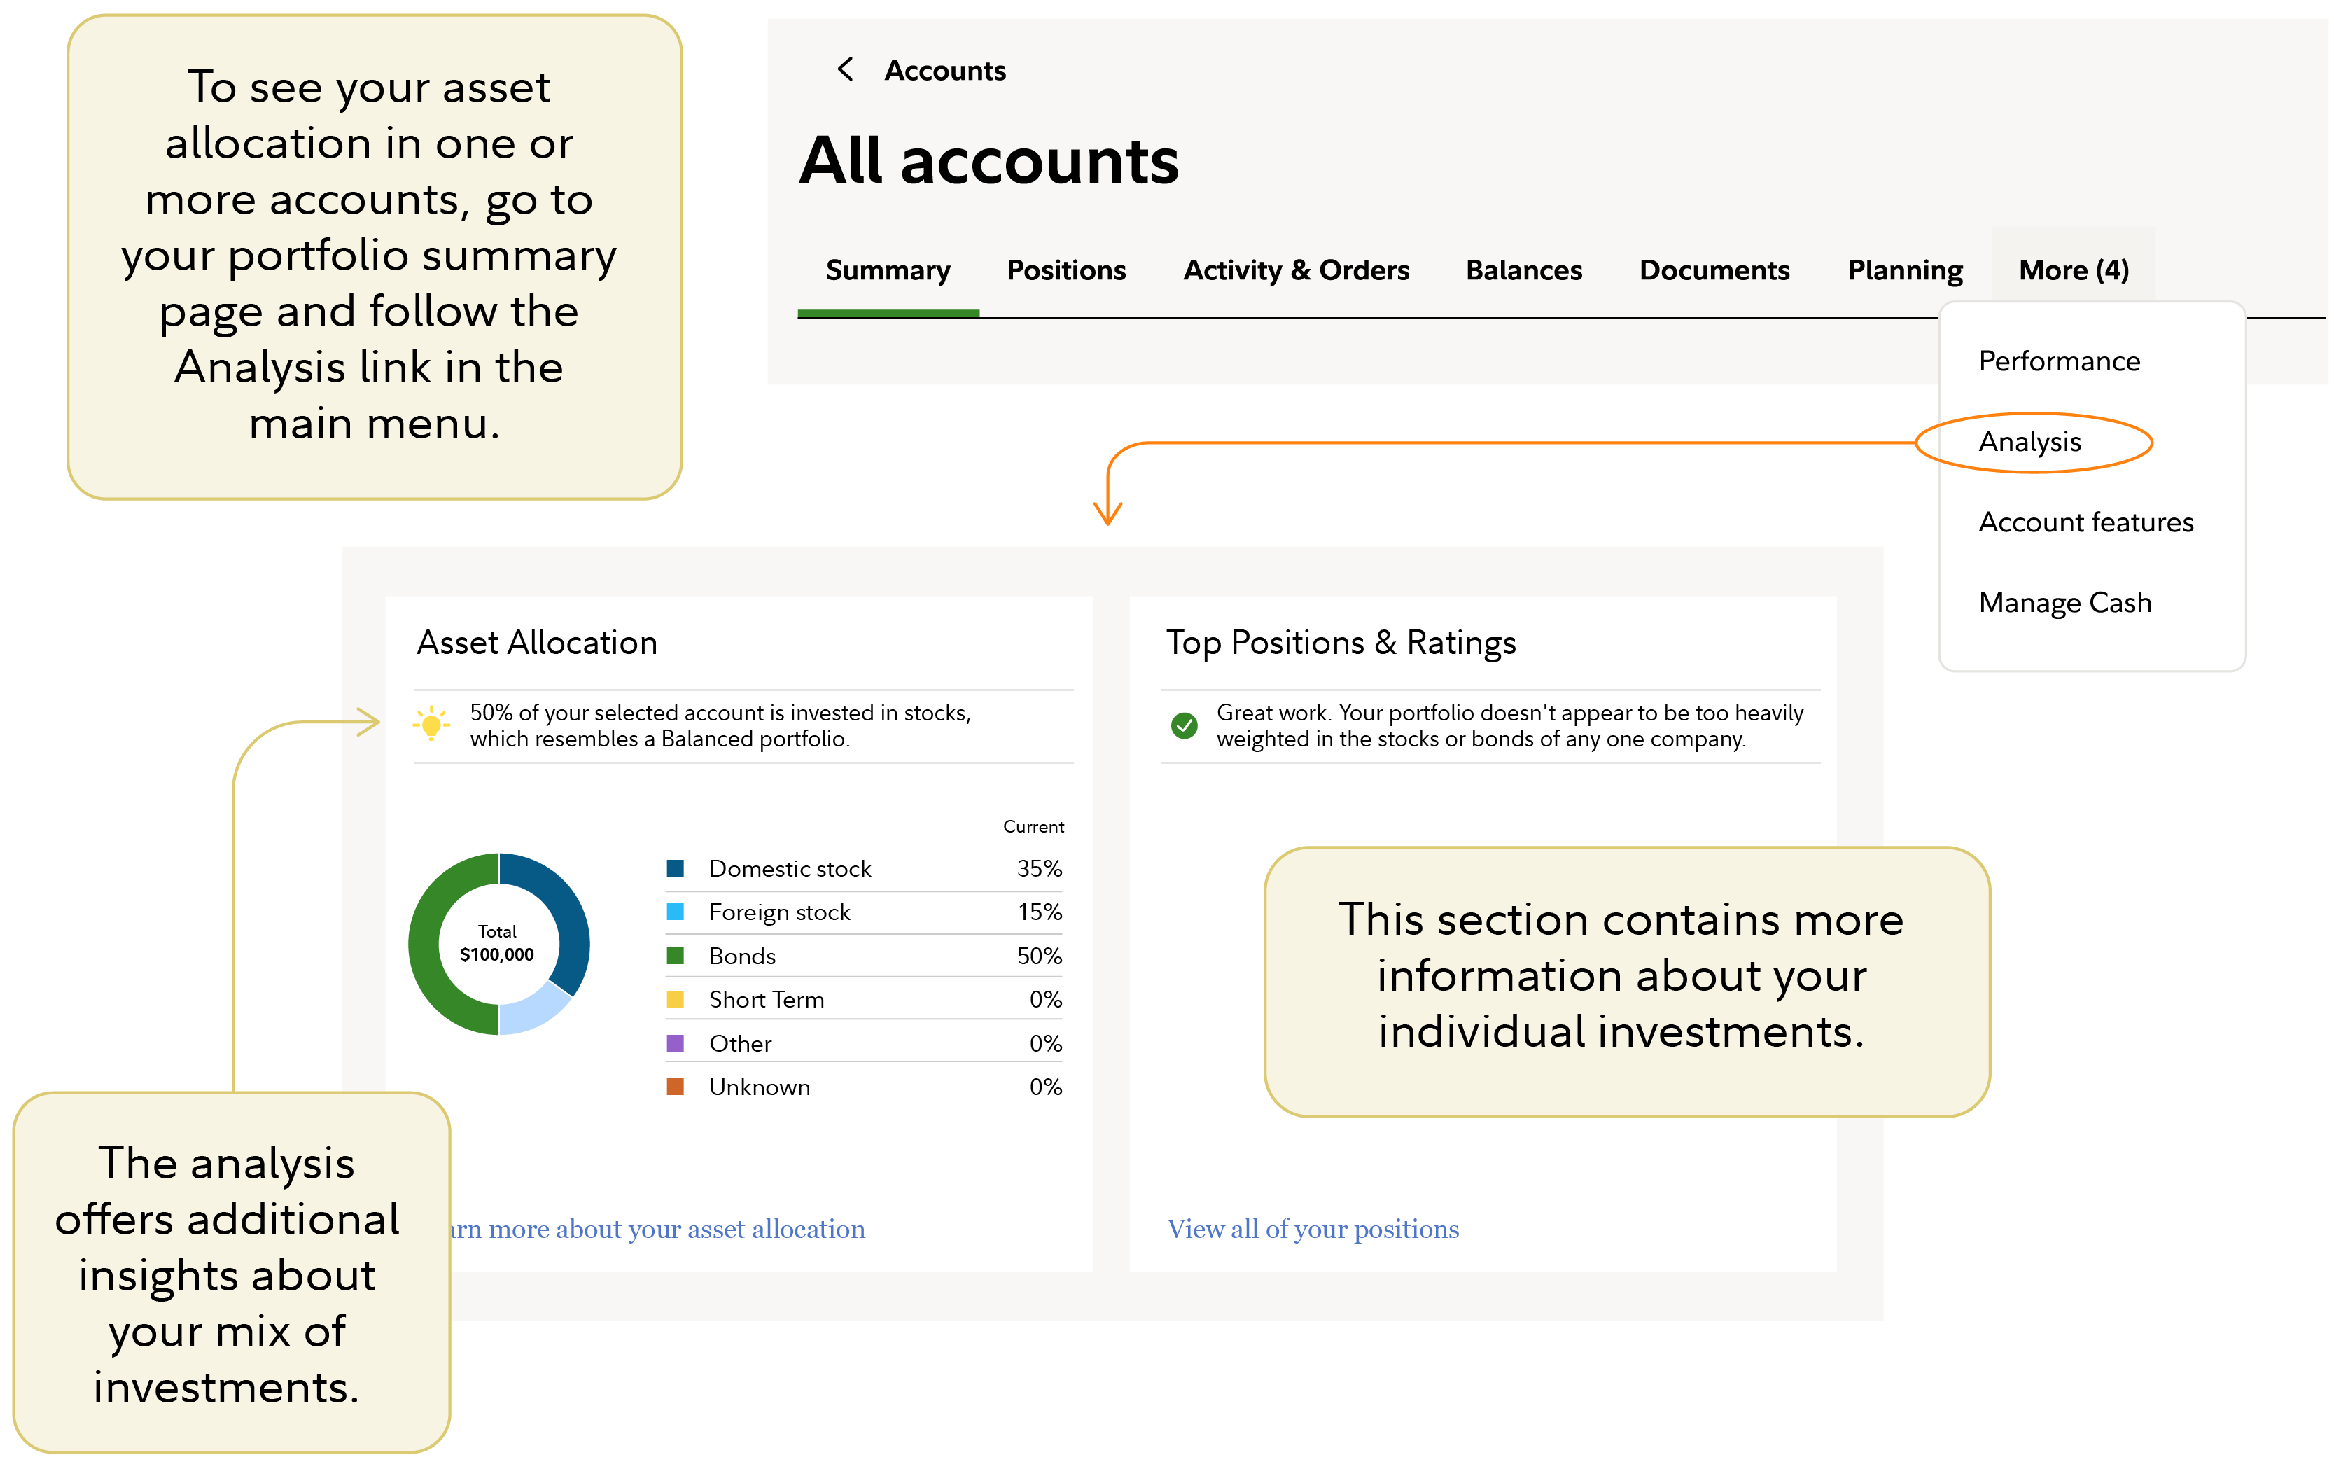Select the Balances tab

tap(1524, 270)
